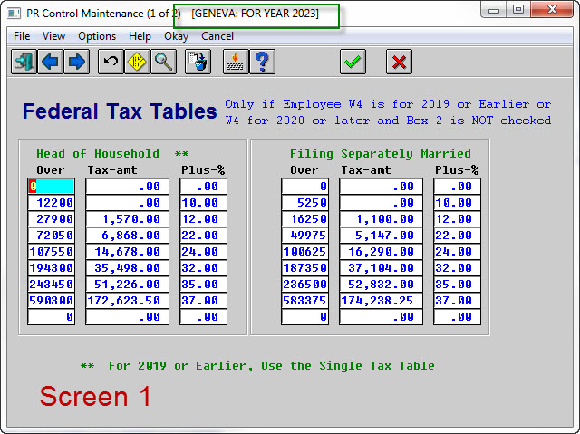Image resolution: width=580 pixels, height=434 pixels.
Task: Edit Filing Separately Over field 16250
Action: 304,219
